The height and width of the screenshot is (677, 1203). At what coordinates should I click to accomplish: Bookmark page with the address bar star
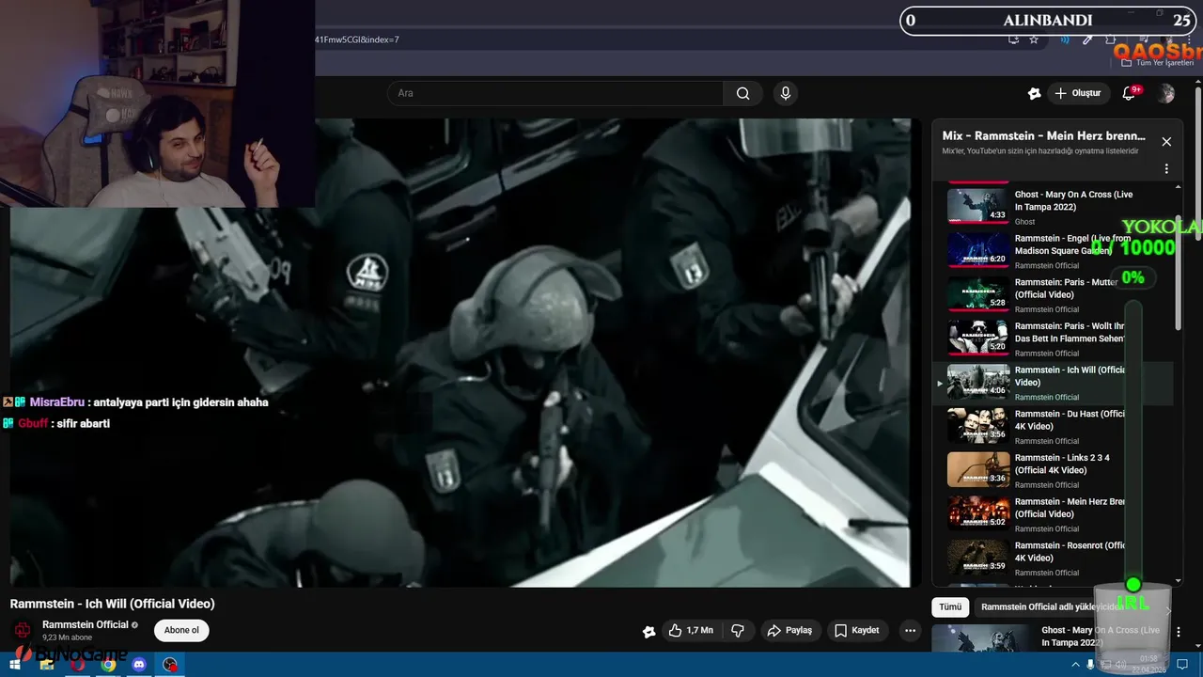[1034, 39]
